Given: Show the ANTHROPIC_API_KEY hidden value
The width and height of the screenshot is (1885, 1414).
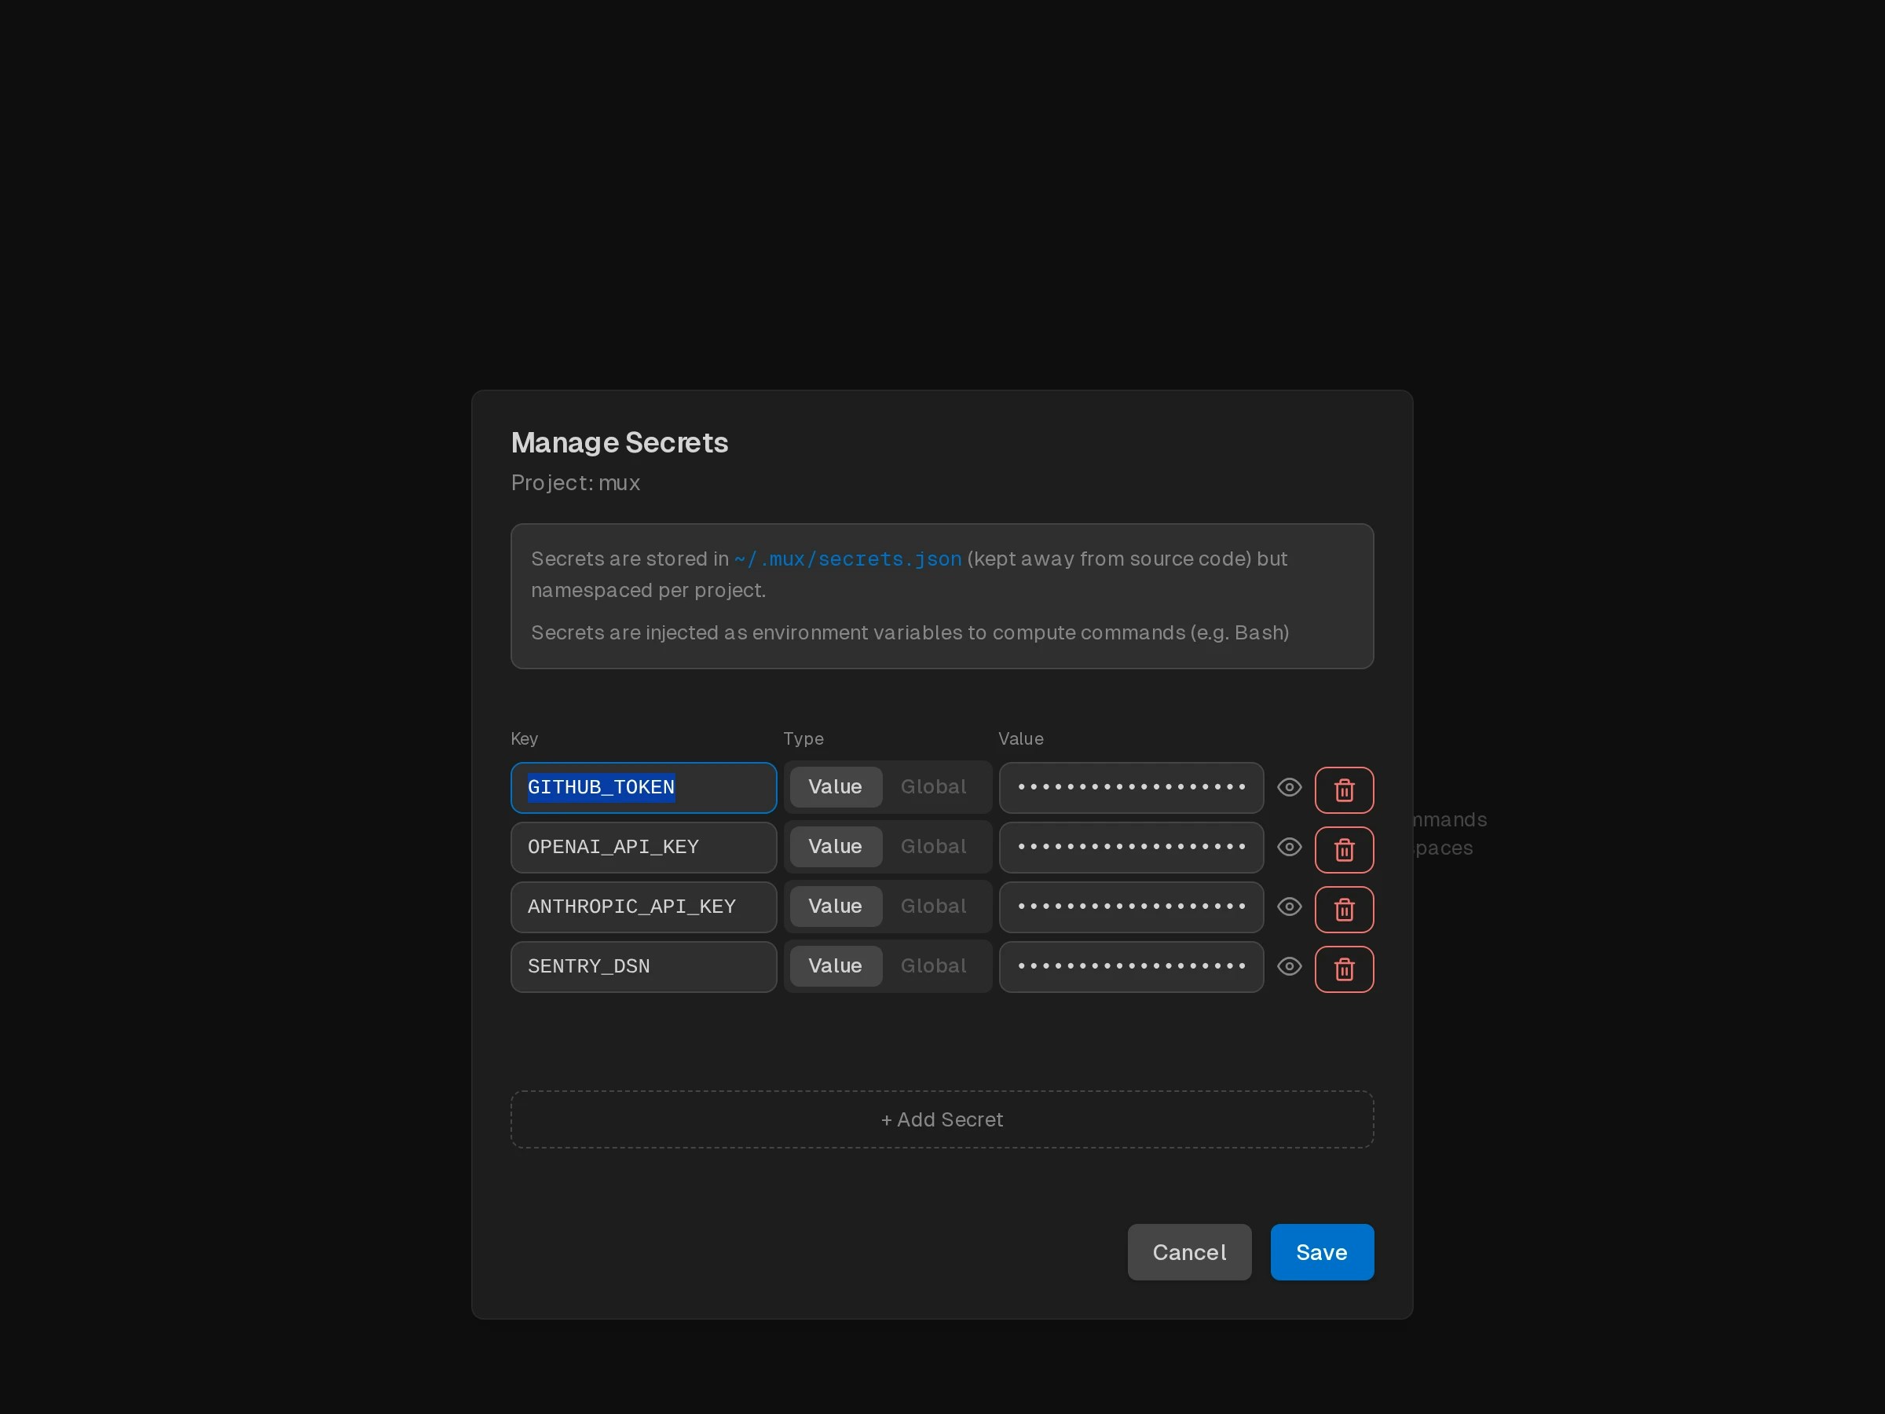Looking at the screenshot, I should click(1290, 907).
